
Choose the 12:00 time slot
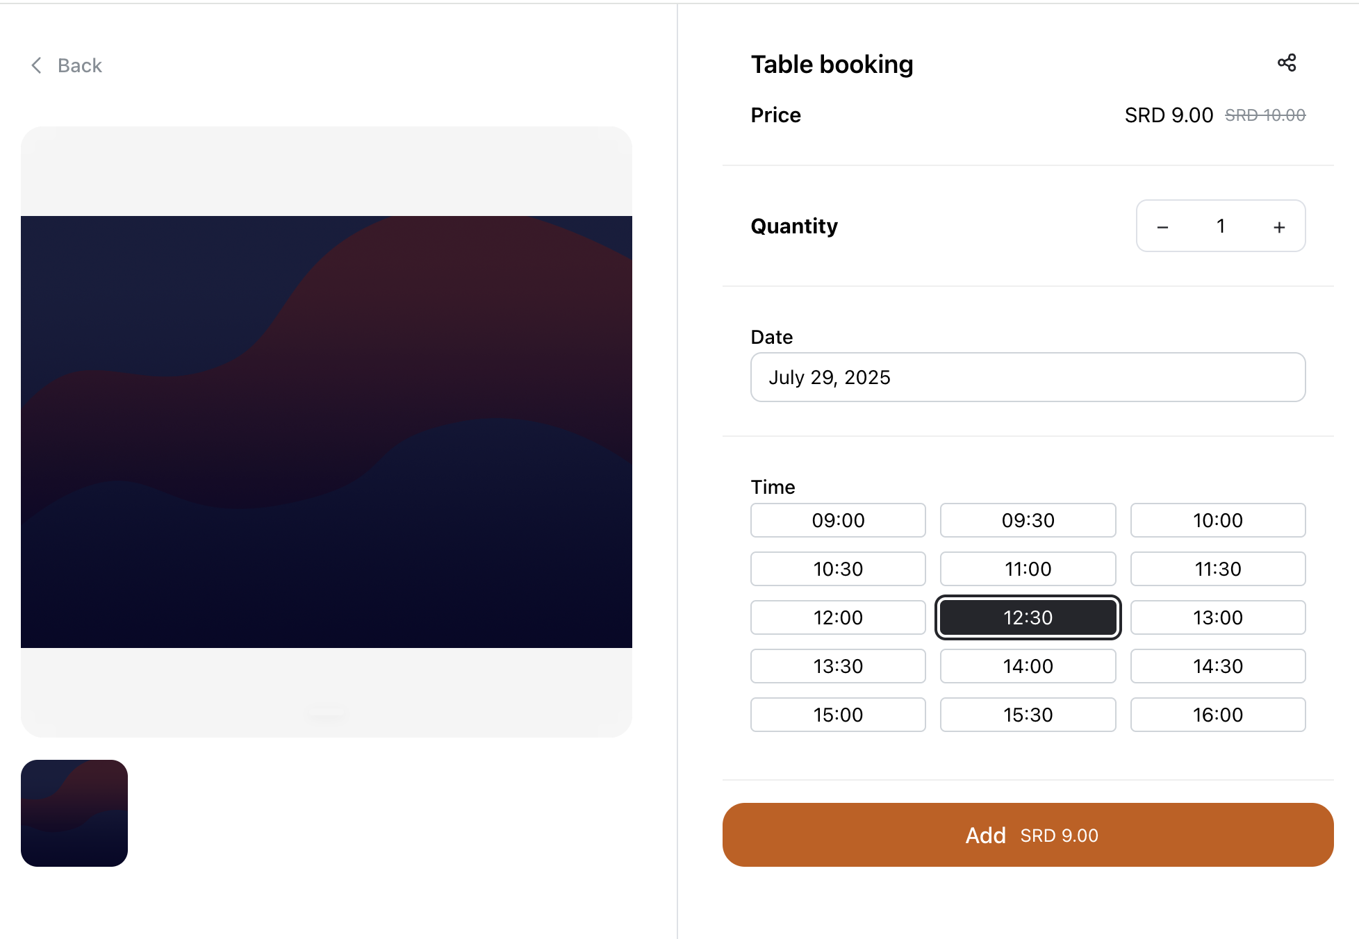[x=838, y=617]
